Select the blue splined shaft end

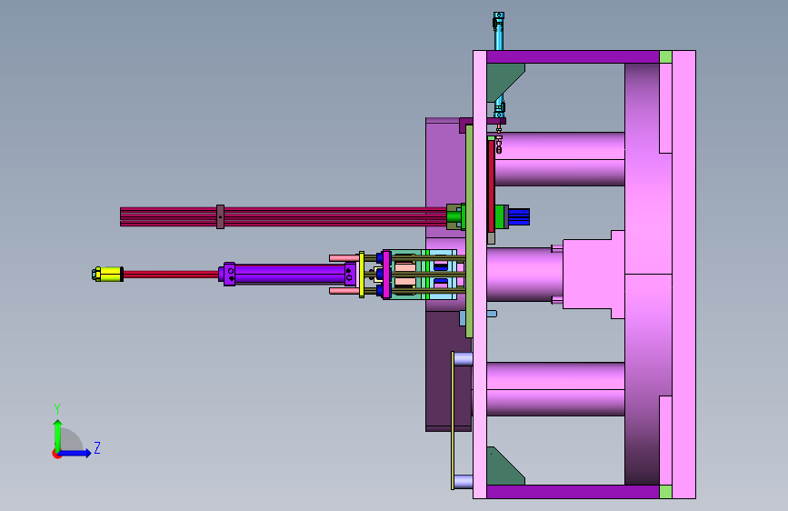click(x=519, y=217)
